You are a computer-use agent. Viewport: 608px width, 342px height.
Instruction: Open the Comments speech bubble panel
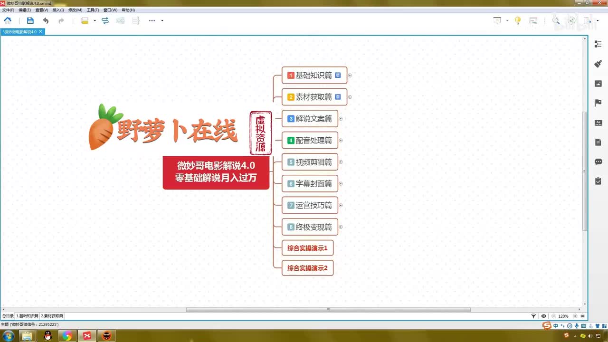[x=598, y=161]
